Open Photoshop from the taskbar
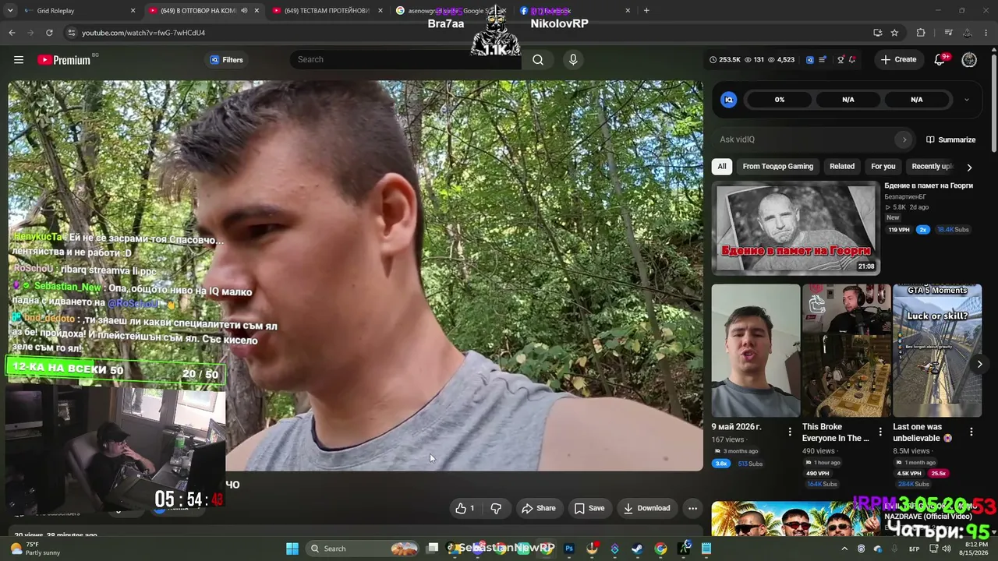Viewport: 998px width, 561px height. 569,549
